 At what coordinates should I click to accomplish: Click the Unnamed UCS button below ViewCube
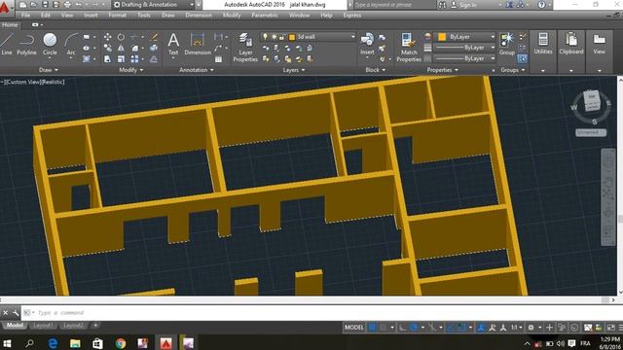click(591, 132)
